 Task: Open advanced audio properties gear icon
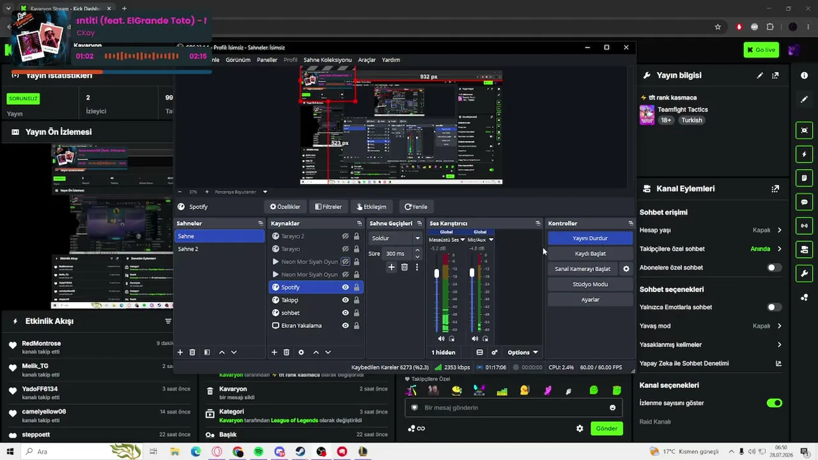pos(494,352)
